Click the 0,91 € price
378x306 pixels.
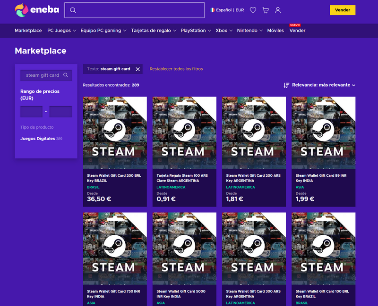[166, 199]
